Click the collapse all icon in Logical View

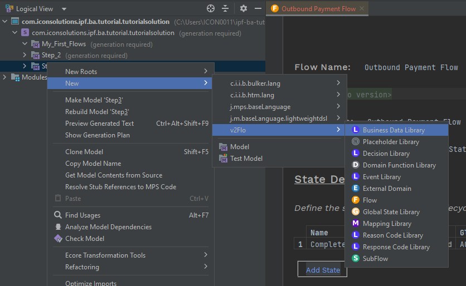pos(225,8)
